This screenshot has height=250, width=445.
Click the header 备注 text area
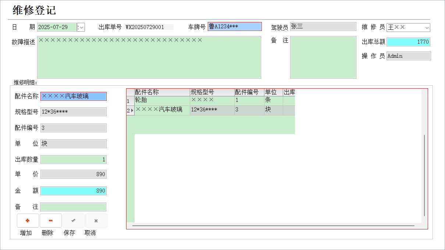pos(323,57)
